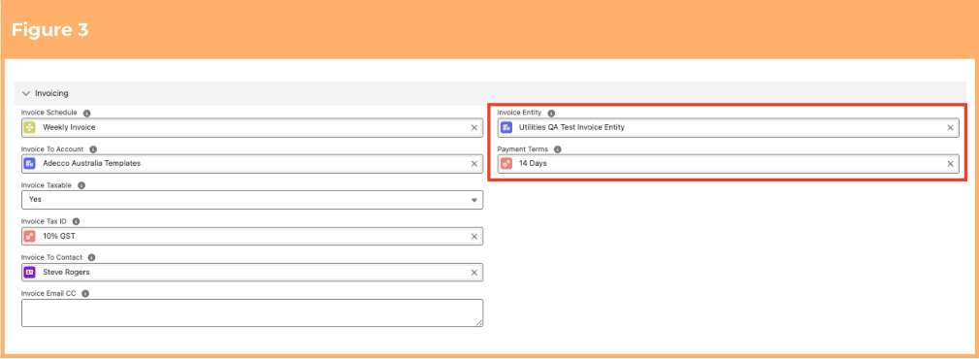Viewport: 979px width, 359px height.
Task: Click the Invoicing section header label
Action: point(51,93)
